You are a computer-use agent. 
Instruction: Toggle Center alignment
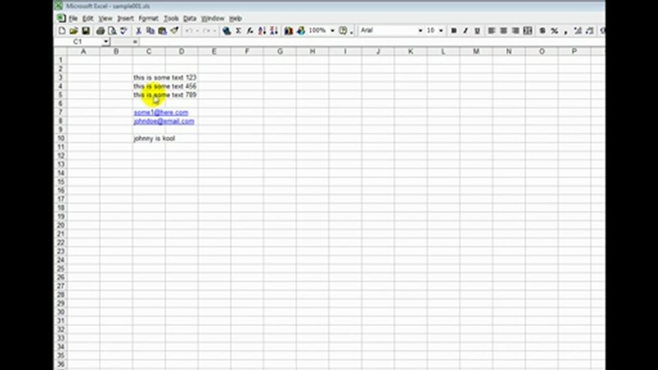504,31
